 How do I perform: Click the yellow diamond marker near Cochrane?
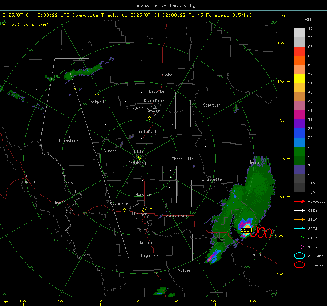(x=124, y=210)
